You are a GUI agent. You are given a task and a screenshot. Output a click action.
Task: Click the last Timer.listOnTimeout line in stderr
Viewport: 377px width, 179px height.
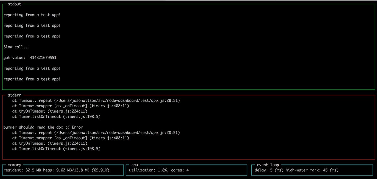(x=57, y=149)
